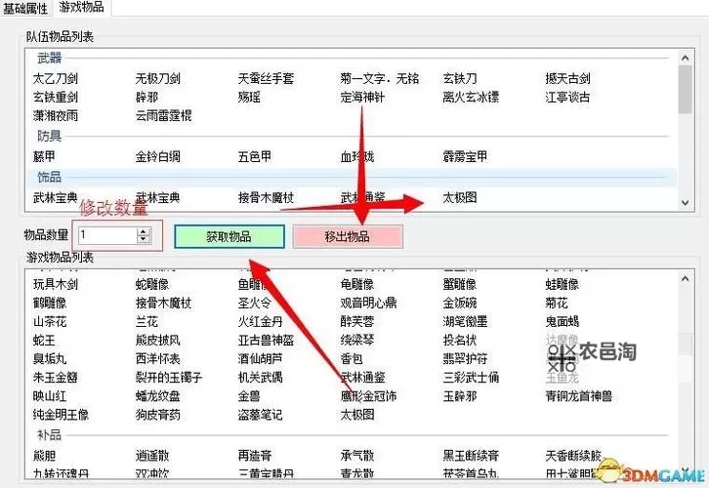Select 西洋怀表 item

pos(158,359)
